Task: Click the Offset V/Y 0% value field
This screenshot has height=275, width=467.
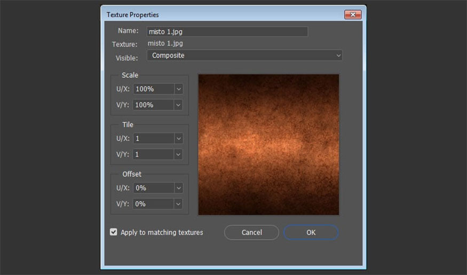Action: [x=153, y=204]
